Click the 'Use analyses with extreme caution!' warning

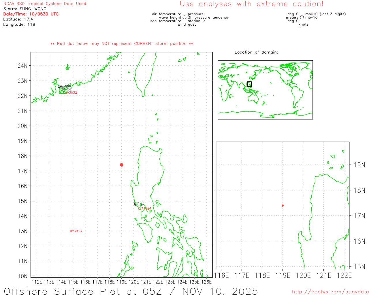pos(251,4)
